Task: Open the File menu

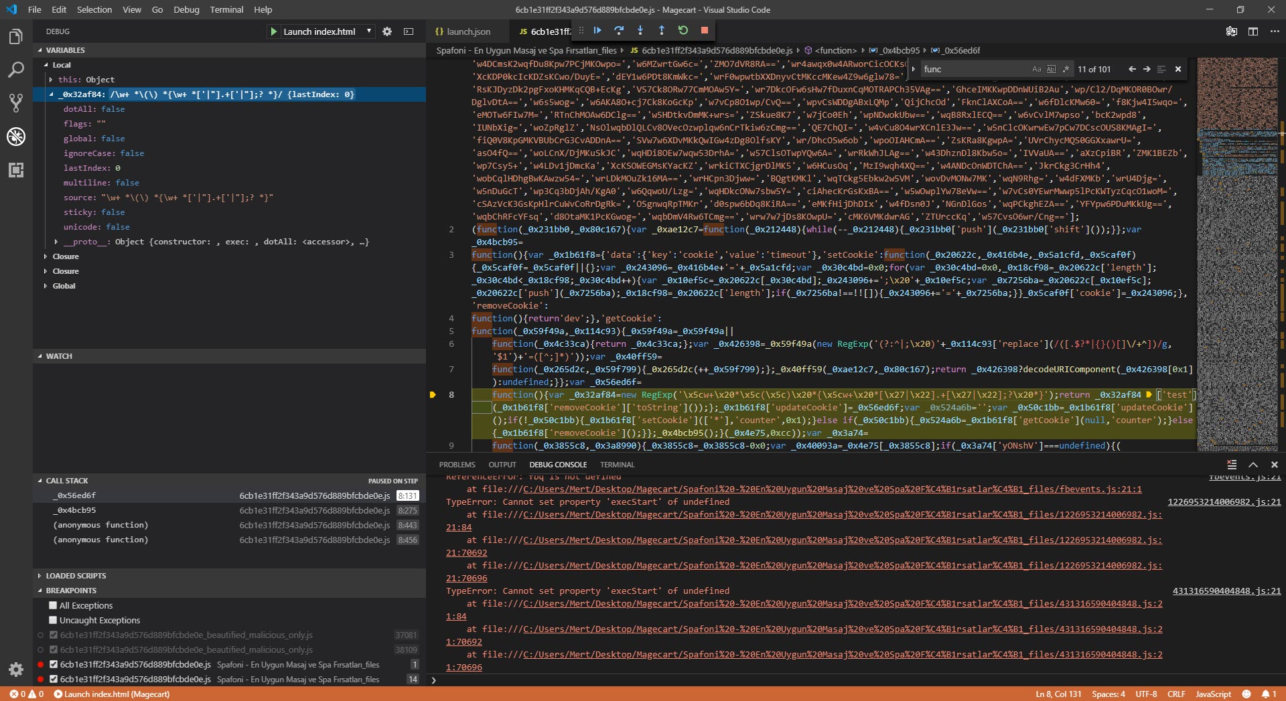Action: coord(35,9)
